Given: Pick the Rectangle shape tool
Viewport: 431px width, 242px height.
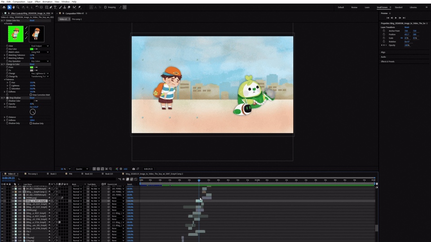Looking at the screenshot, I should [x=46, y=8].
